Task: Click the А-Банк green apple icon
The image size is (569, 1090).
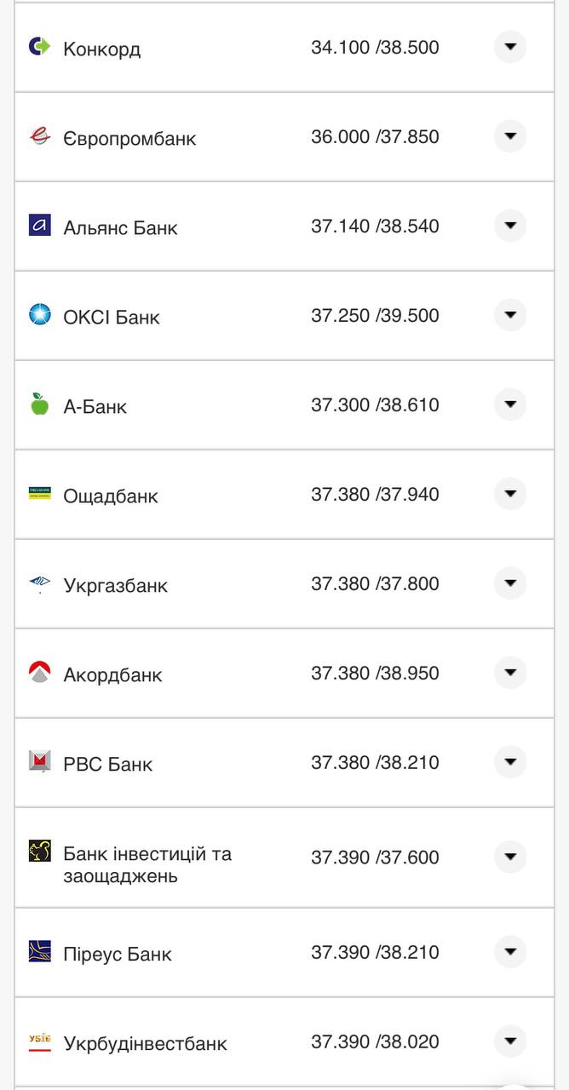Action: [39, 404]
